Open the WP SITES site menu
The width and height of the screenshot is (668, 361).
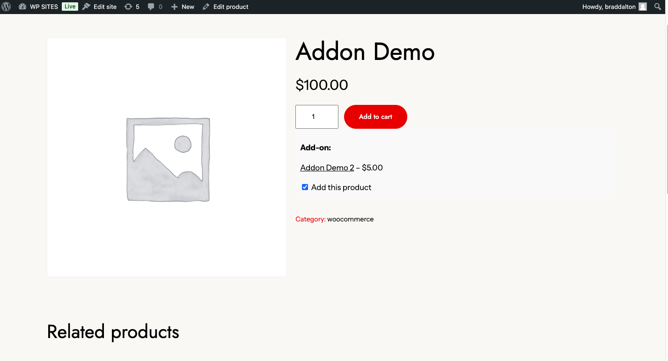[x=44, y=7]
